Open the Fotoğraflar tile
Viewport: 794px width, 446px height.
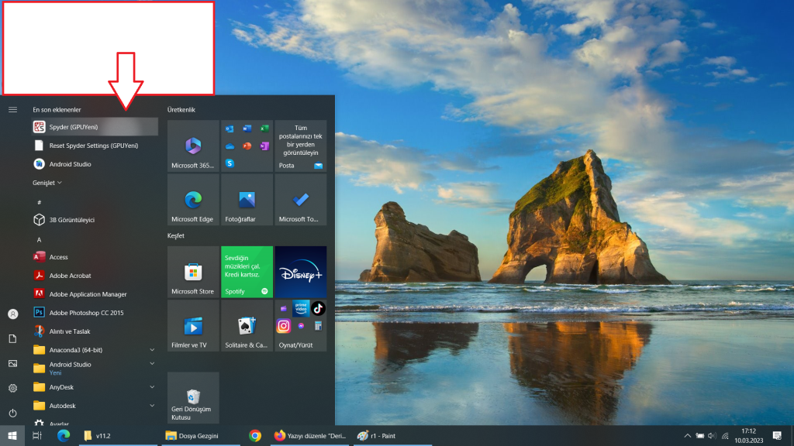pos(247,200)
